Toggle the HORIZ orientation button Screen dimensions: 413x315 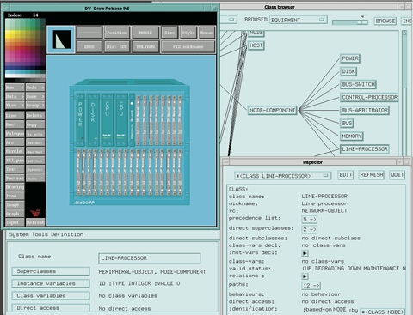[145, 33]
